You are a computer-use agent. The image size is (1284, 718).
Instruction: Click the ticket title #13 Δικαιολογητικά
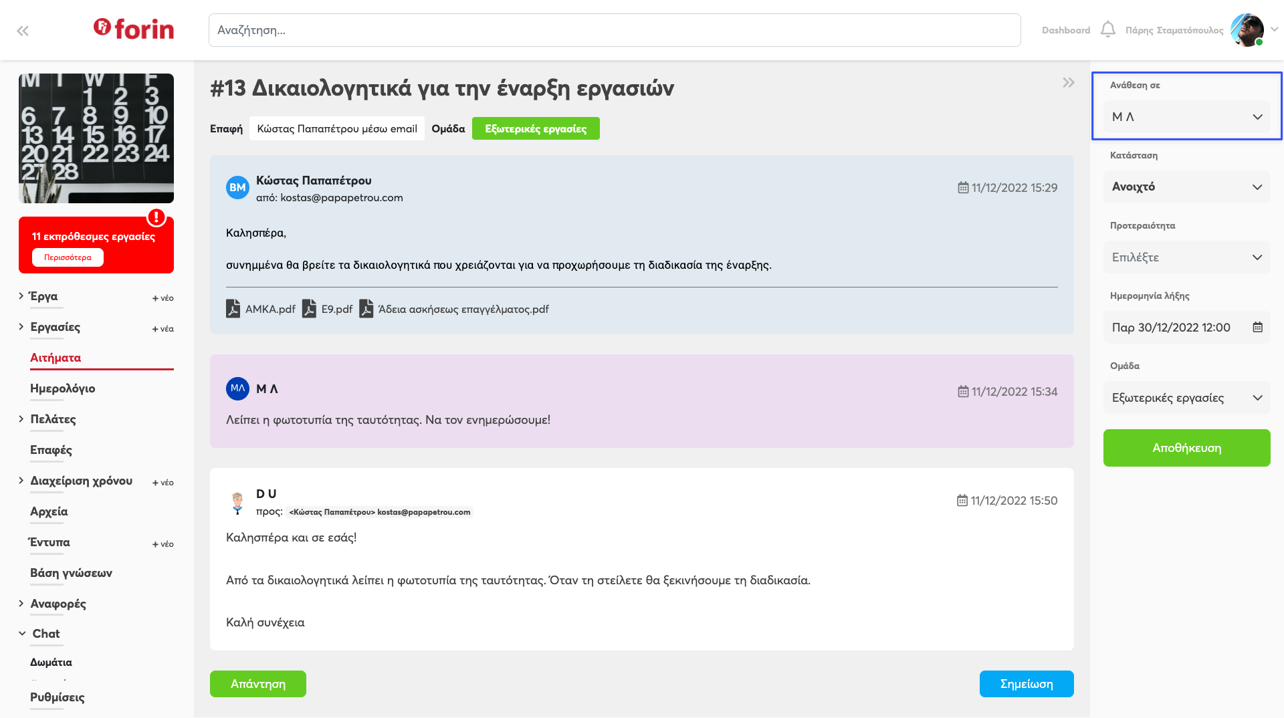(442, 88)
